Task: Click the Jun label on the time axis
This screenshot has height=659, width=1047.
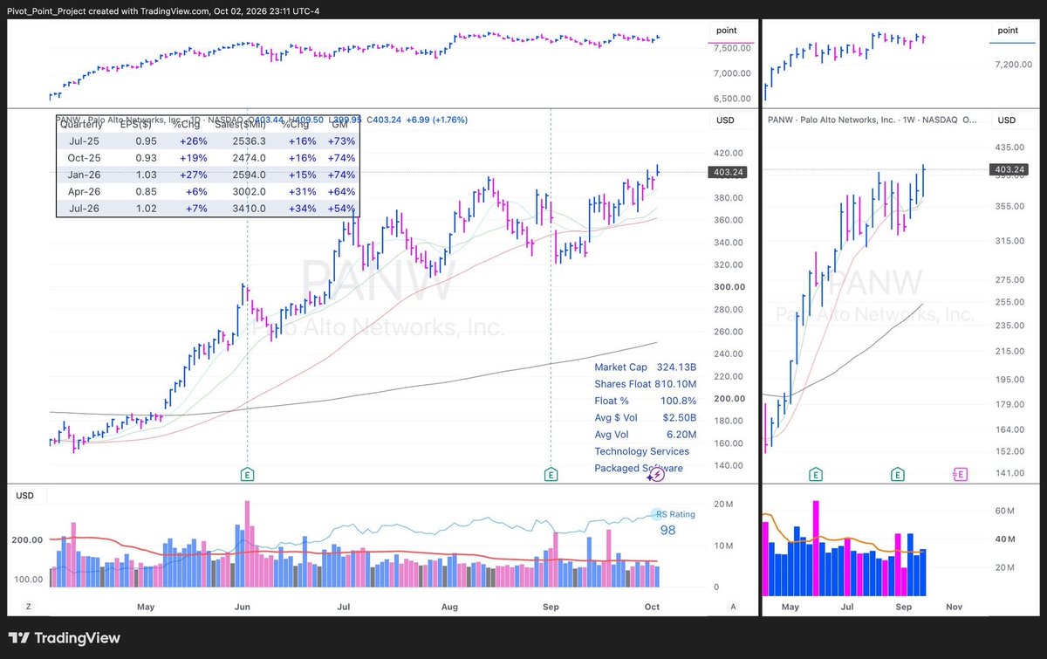Action: 243,607
